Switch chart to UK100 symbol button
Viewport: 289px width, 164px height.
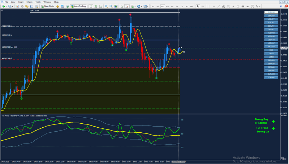(271, 54)
